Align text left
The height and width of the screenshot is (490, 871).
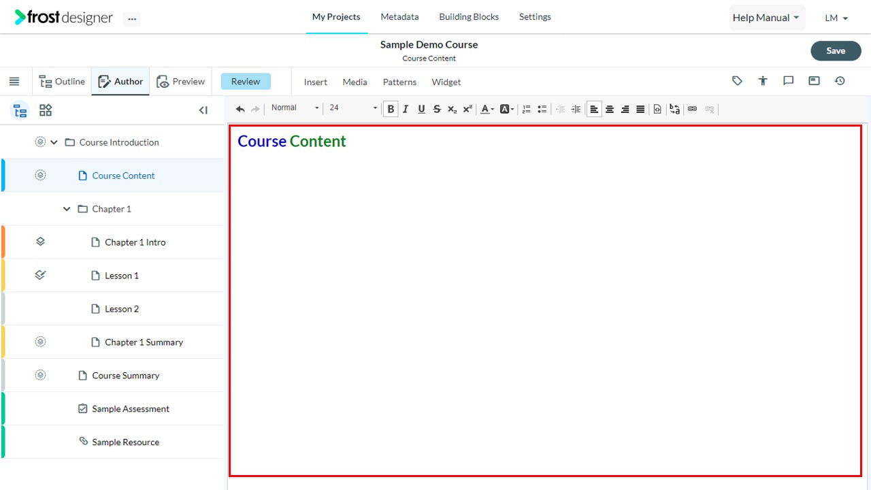click(594, 109)
